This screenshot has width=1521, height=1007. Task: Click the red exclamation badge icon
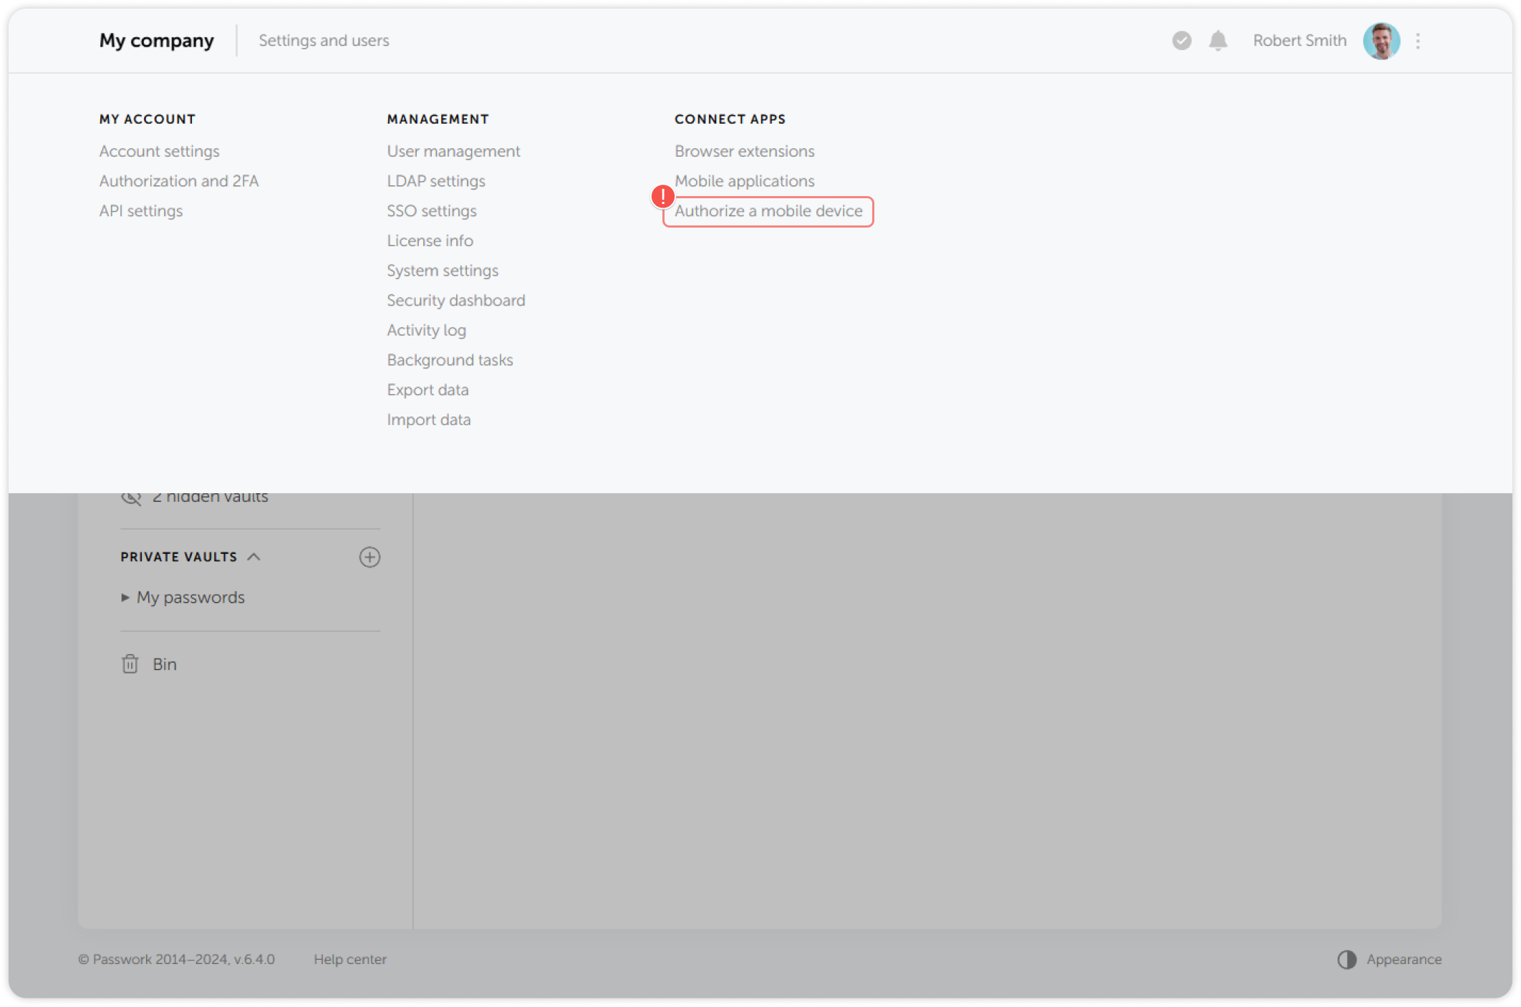[x=662, y=195]
